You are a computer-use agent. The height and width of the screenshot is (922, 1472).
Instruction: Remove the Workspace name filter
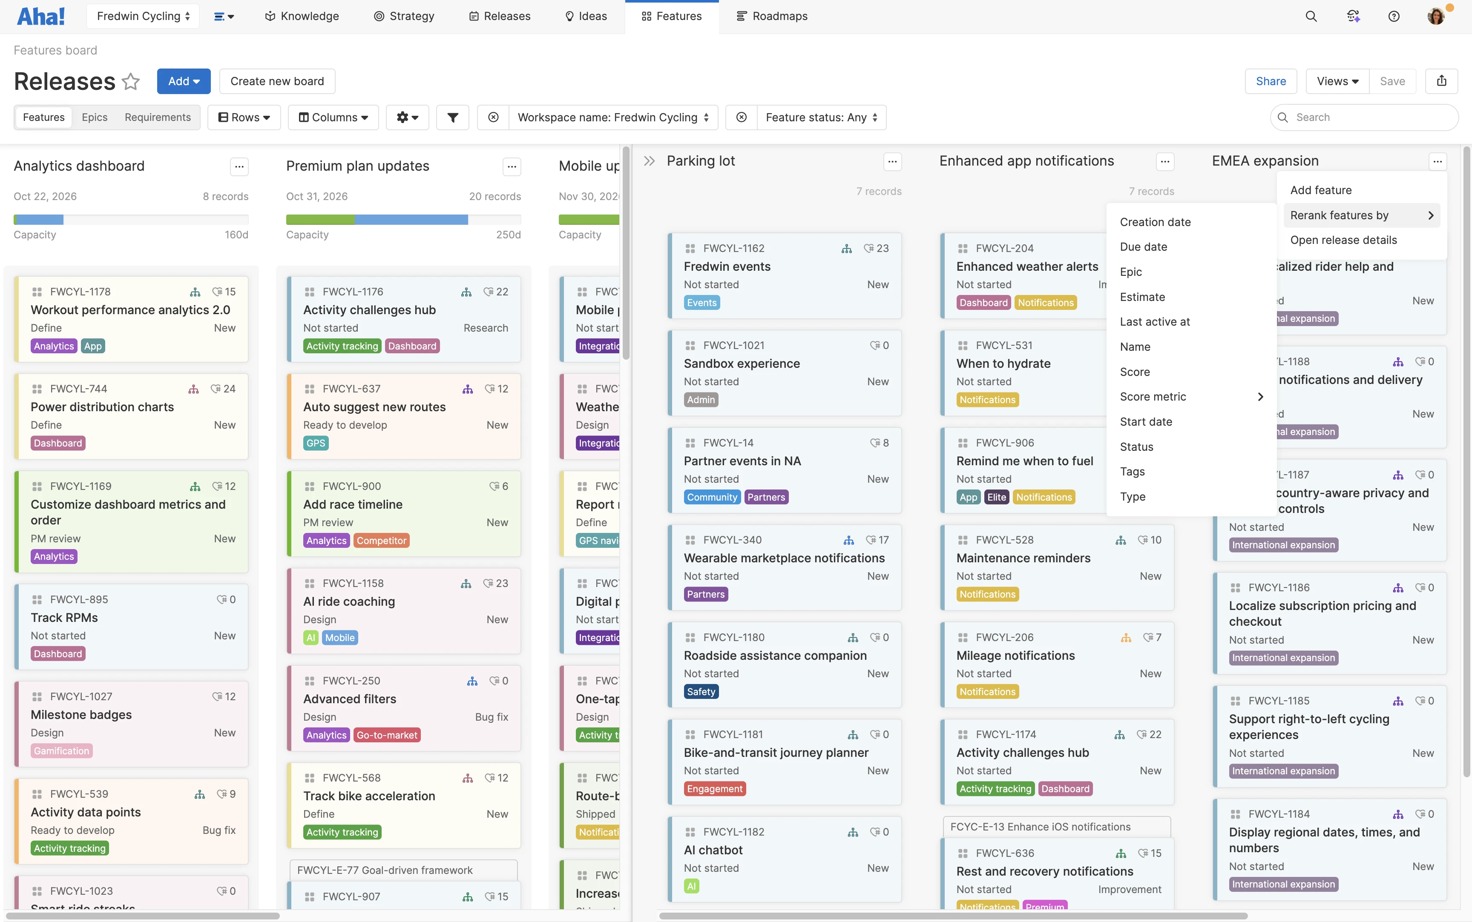tap(494, 117)
